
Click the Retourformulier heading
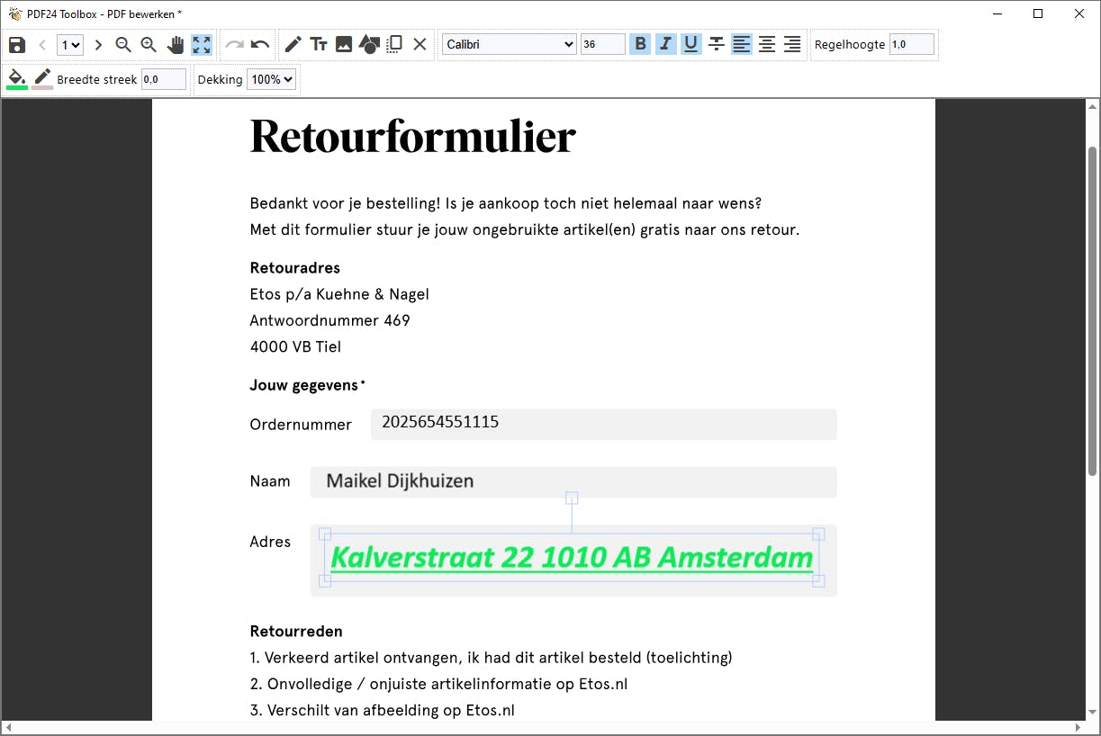point(412,137)
